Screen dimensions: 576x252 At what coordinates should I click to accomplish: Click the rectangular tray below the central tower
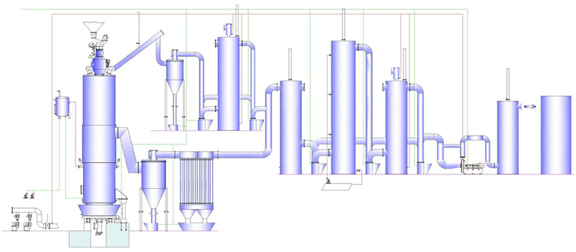(339, 186)
